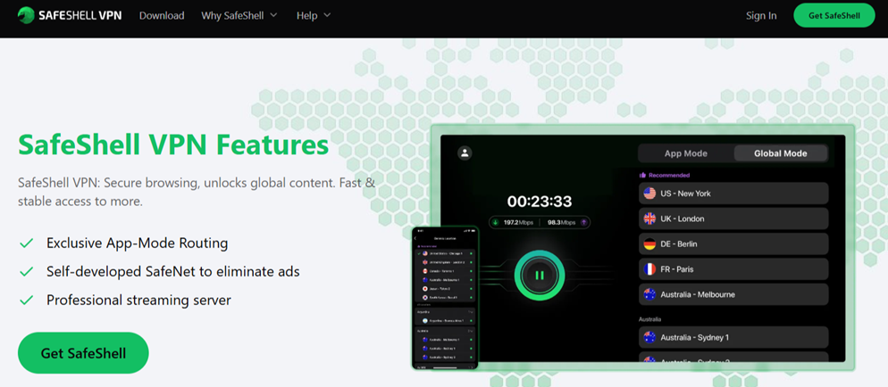Click the Recommended thumbs-up icon
Screen dimensions: 888x387
[x=643, y=175]
